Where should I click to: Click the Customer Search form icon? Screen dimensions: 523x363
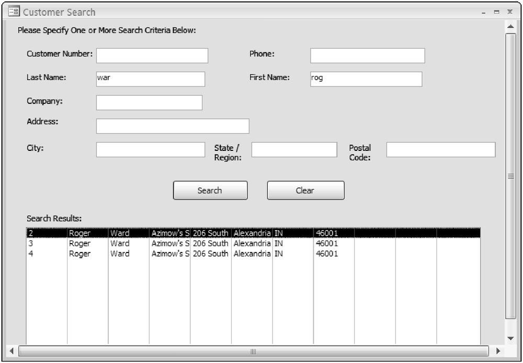14,12
